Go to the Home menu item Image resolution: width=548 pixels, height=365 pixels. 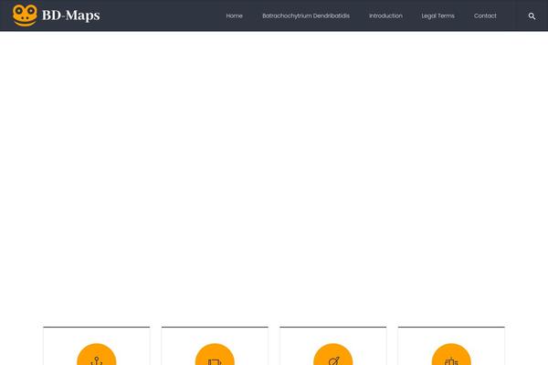click(234, 16)
